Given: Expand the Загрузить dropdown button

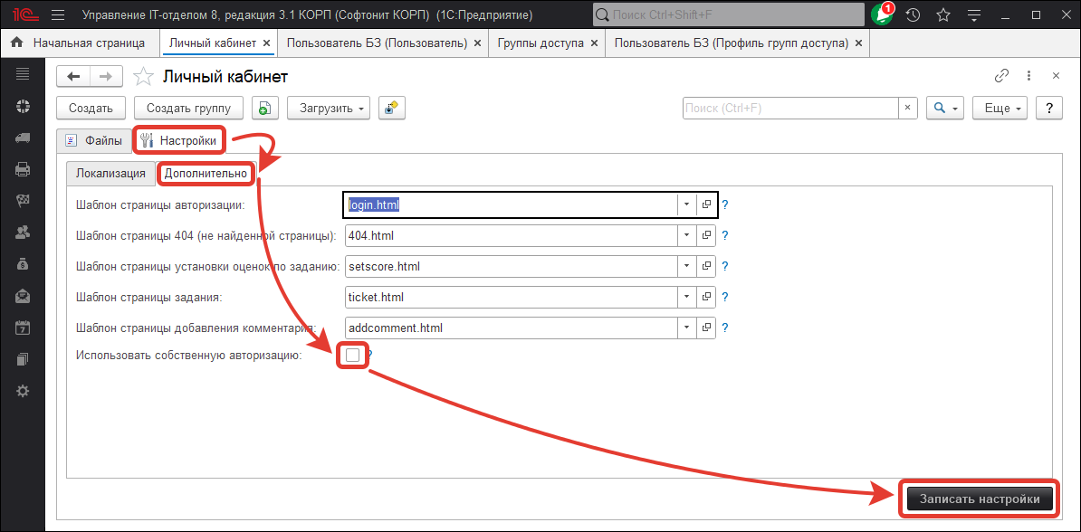Looking at the screenshot, I should [329, 109].
